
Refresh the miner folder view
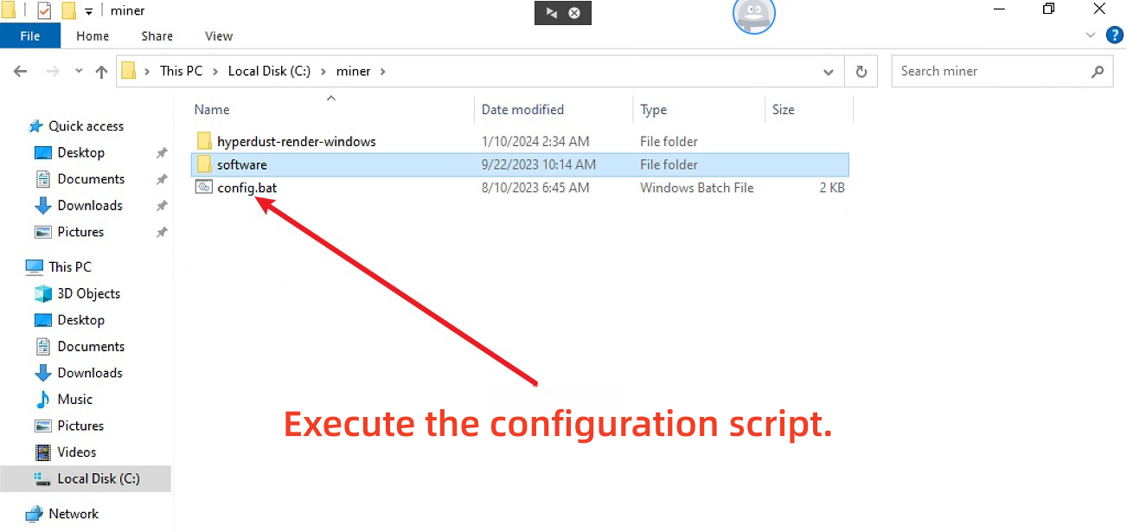(861, 72)
